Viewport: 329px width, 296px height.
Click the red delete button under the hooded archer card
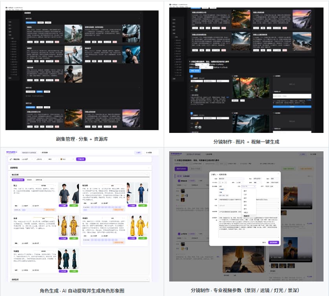click(115, 42)
